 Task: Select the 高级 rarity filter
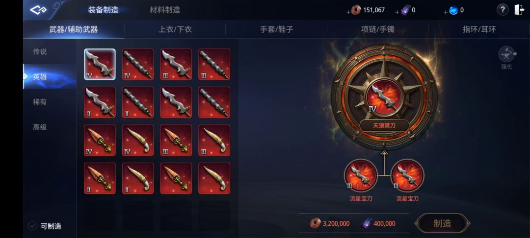pos(40,127)
